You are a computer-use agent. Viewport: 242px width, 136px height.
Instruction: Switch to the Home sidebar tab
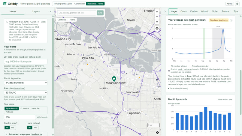click(13, 11)
